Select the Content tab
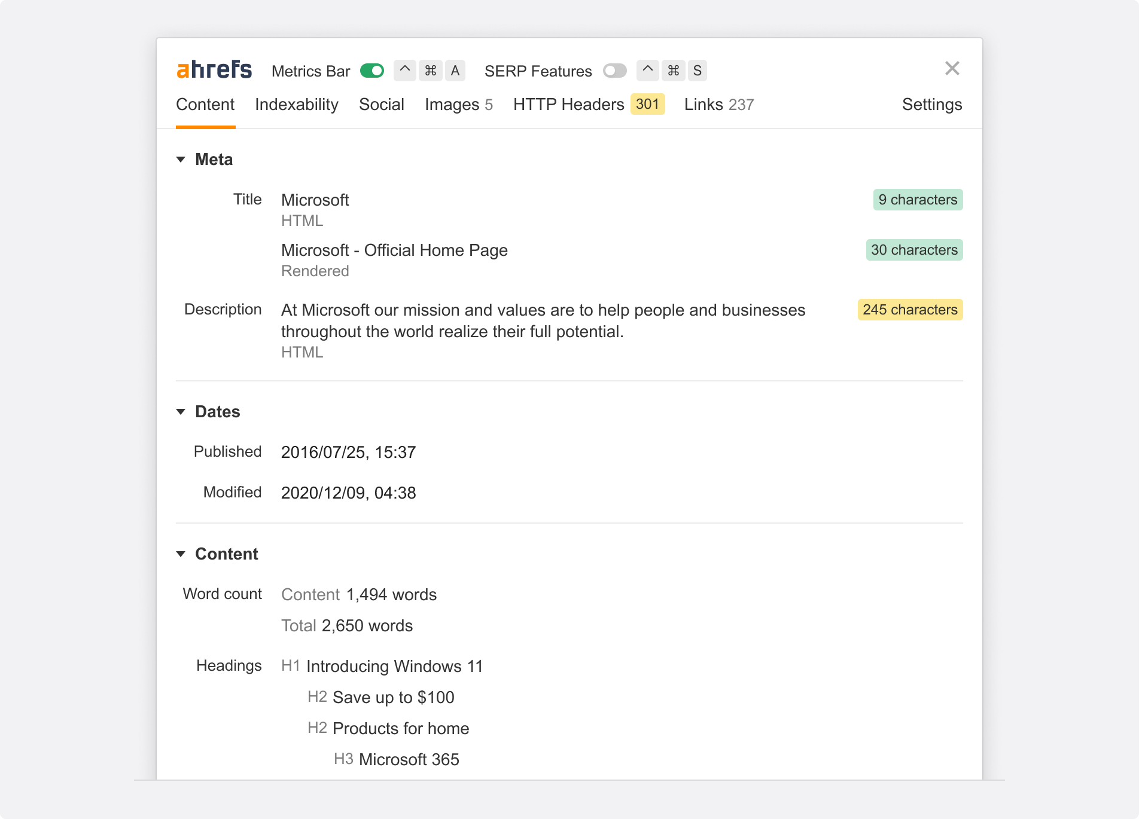The width and height of the screenshot is (1139, 819). pos(205,105)
